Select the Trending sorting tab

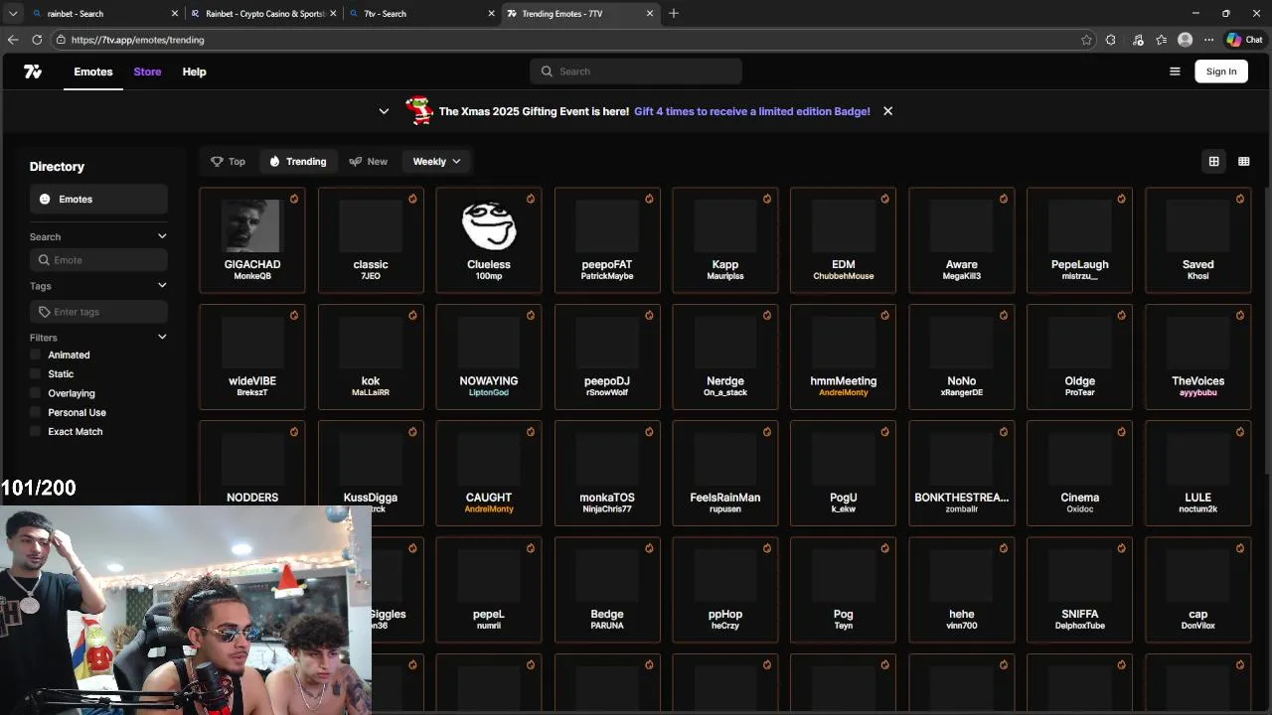298,161
